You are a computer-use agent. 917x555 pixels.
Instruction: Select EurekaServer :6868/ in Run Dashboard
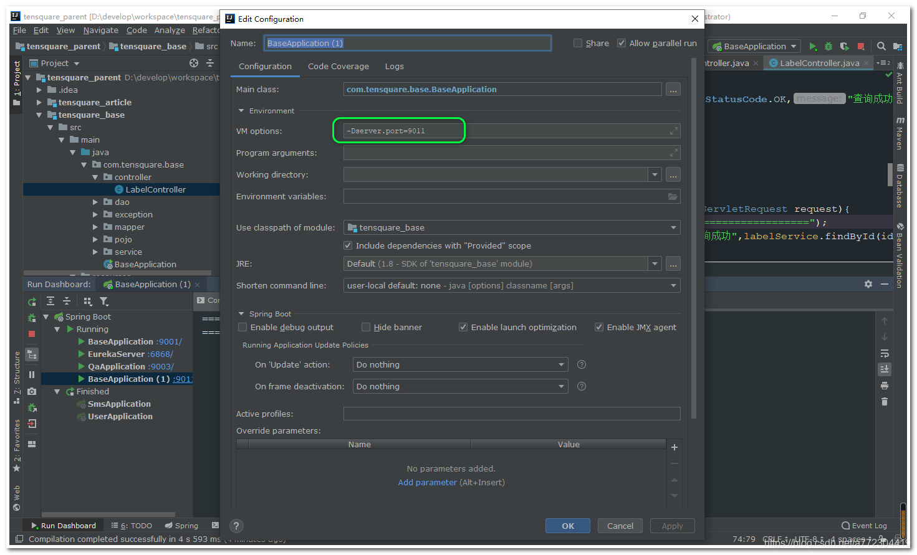(130, 354)
